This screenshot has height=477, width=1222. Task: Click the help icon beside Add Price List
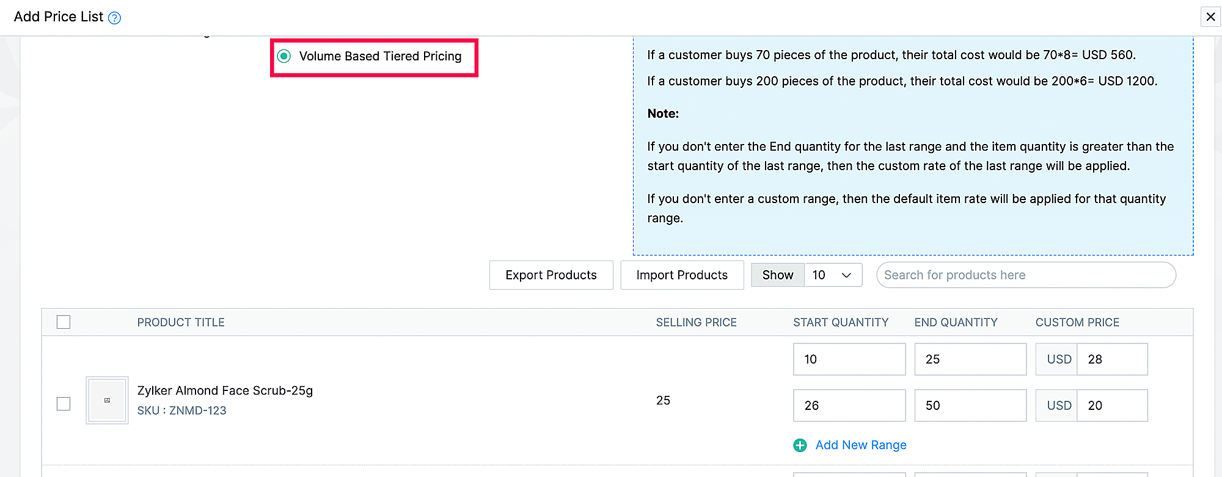tap(114, 18)
